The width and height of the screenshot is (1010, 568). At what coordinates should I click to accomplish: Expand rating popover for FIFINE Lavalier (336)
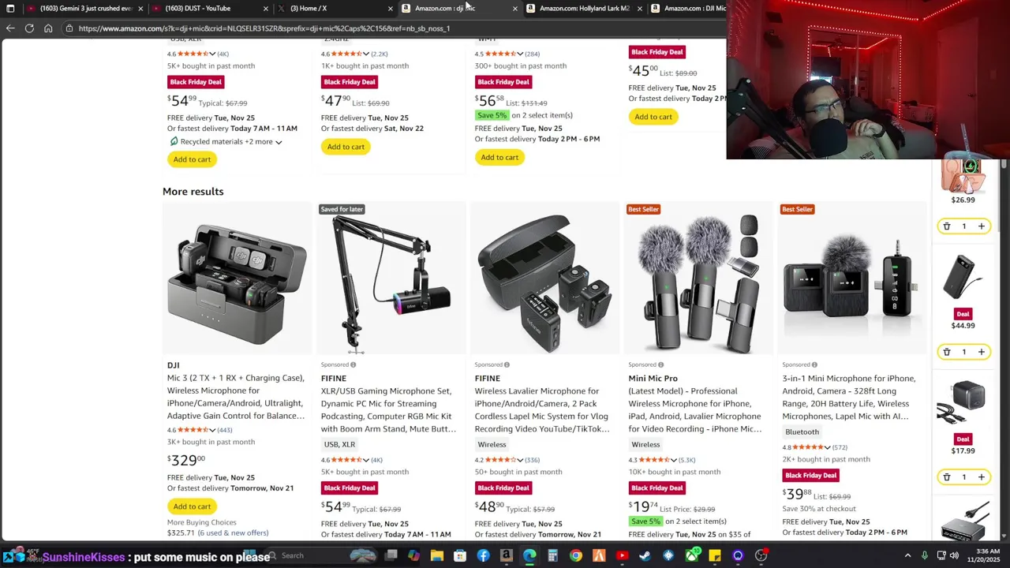pyautogui.click(x=520, y=460)
